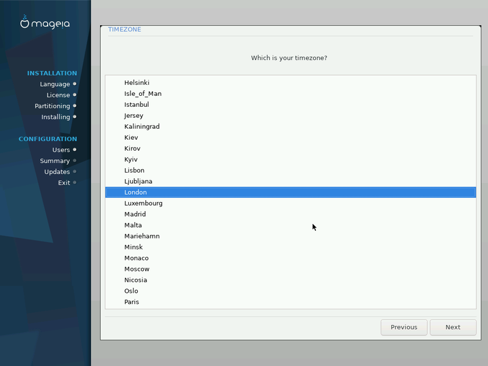Viewport: 488px width, 366px height.
Task: Continue with the Next button
Action: pyautogui.click(x=453, y=327)
